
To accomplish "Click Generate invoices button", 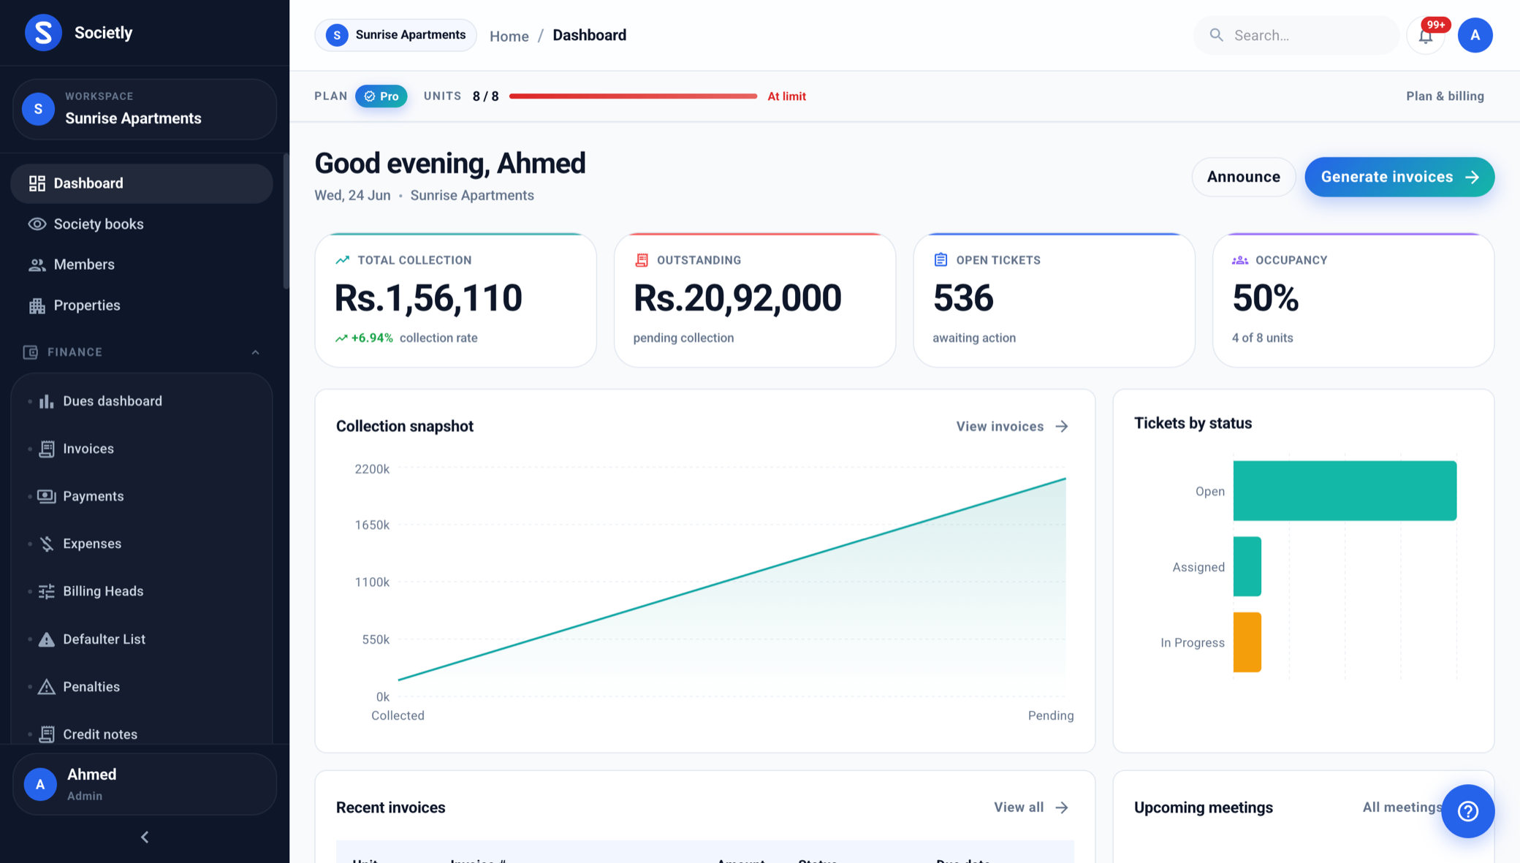I will point(1399,177).
